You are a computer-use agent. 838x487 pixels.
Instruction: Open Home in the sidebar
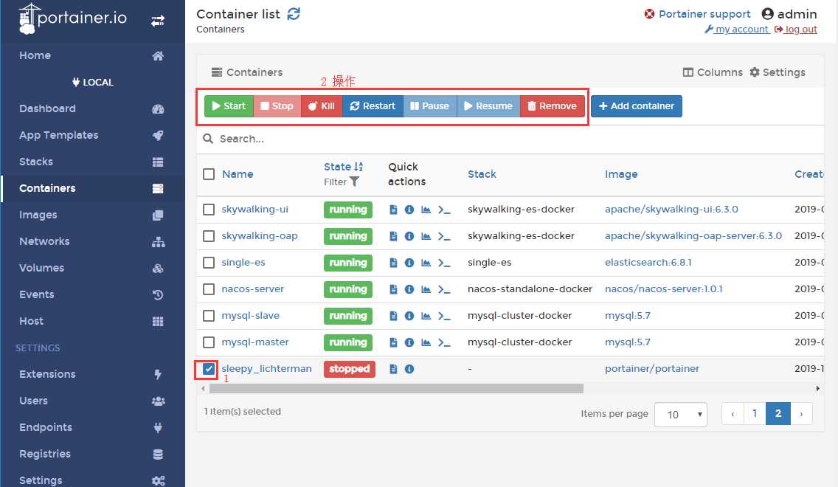coord(92,55)
